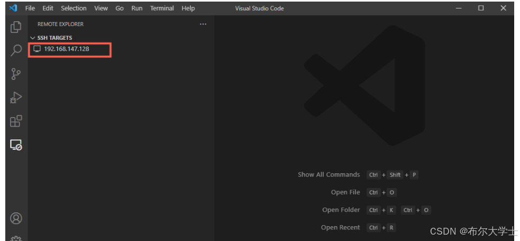This screenshot has height=241, width=520.
Task: Open the View menu
Action: point(101,8)
